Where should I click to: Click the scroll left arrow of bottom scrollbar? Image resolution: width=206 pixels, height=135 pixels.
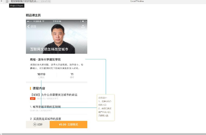(1, 134)
